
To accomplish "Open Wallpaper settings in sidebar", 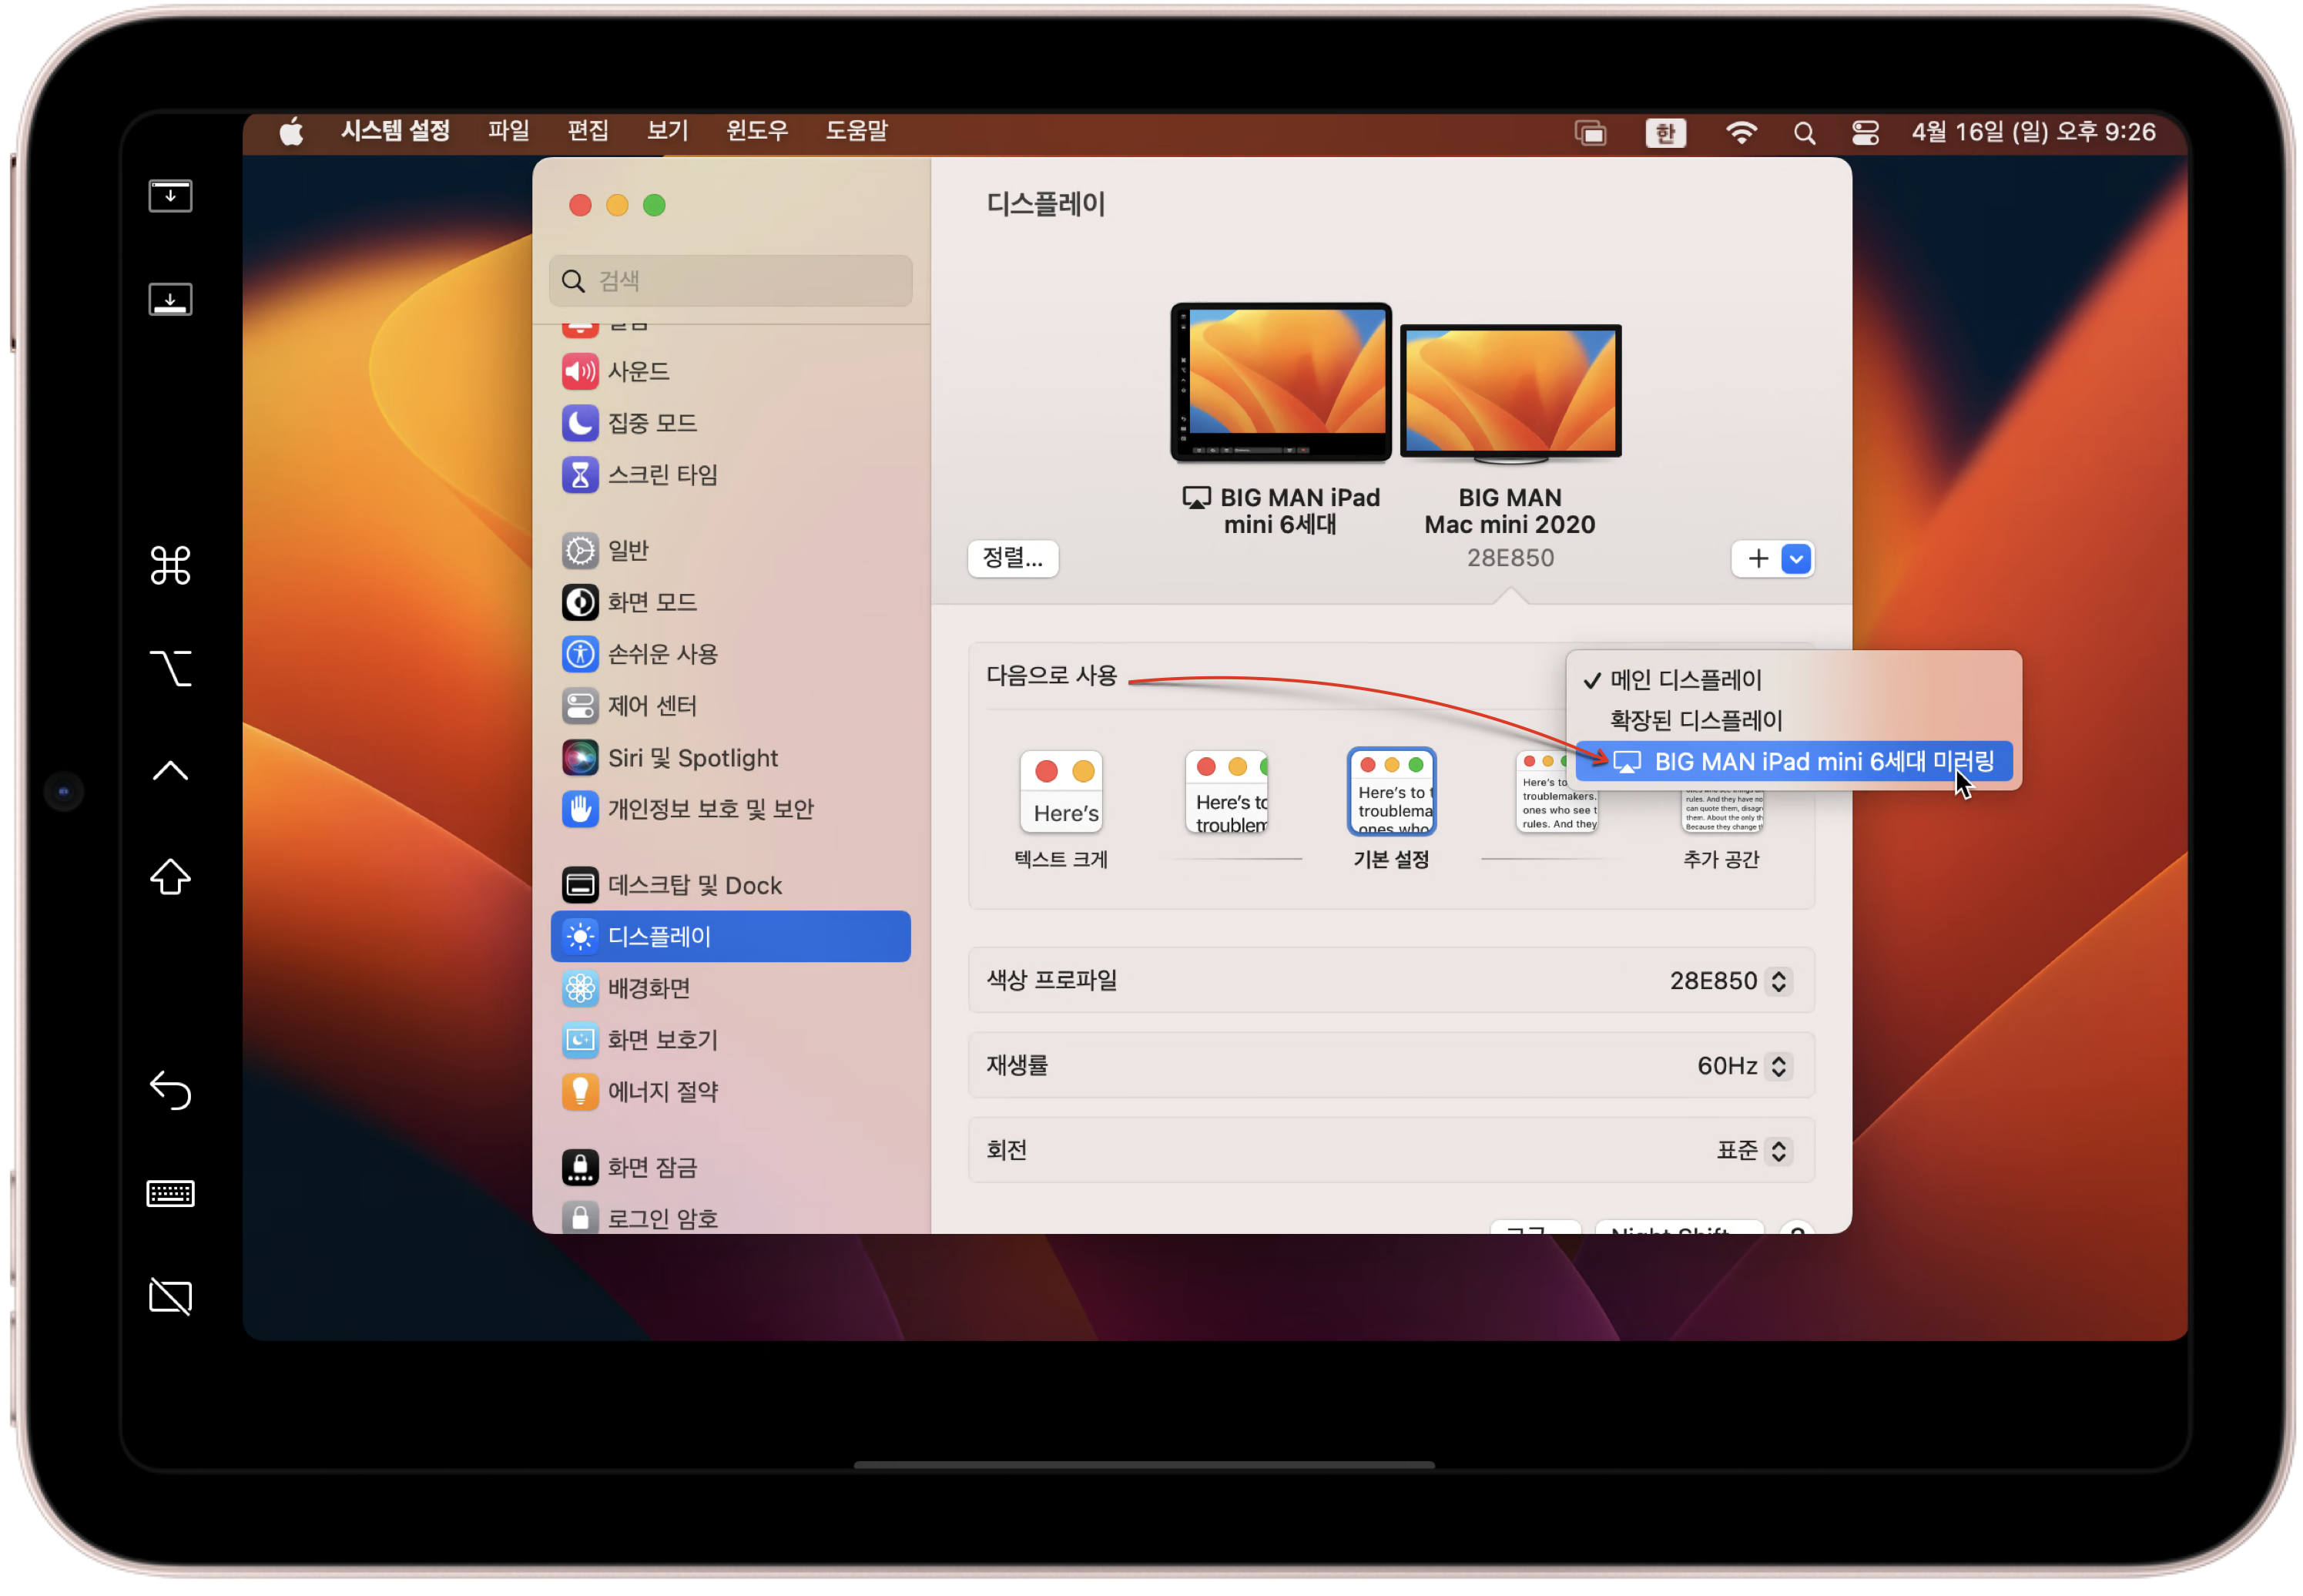I will pyautogui.click(x=649, y=988).
